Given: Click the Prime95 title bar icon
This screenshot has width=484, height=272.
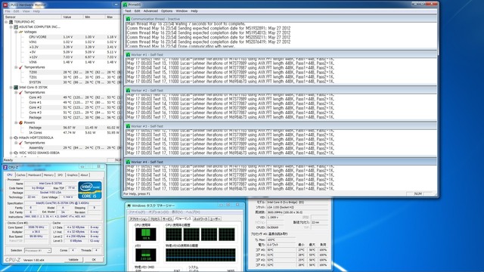Looking at the screenshot, I should [x=125, y=5].
